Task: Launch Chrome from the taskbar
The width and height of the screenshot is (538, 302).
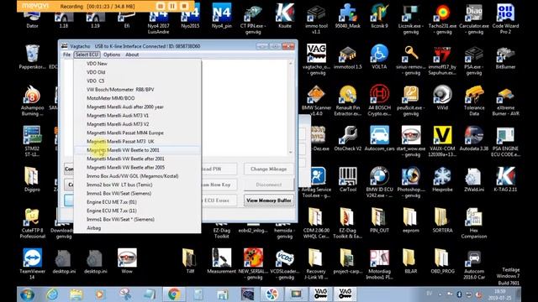Action: pyautogui.click(x=174, y=294)
